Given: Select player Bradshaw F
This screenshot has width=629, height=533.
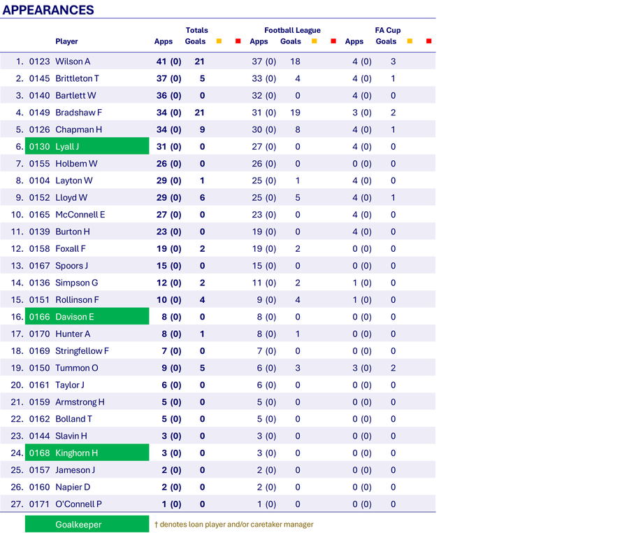Looking at the screenshot, I should 78,113.
